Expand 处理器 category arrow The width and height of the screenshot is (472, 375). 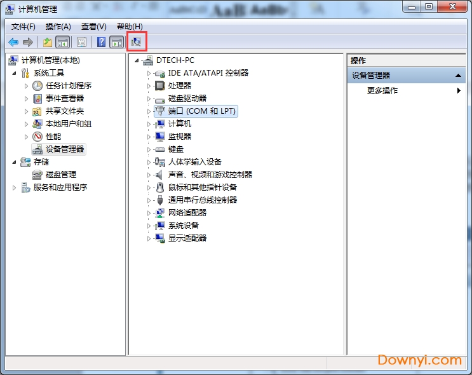point(149,86)
